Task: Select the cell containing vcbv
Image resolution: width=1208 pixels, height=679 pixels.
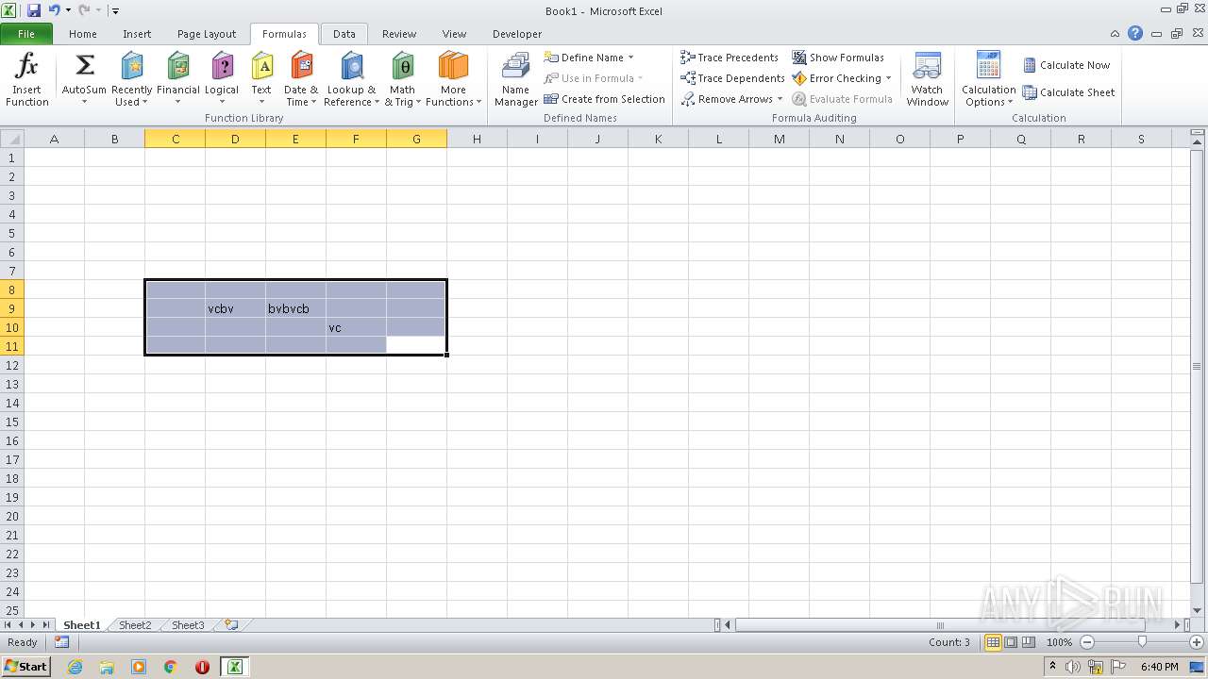Action: (x=235, y=308)
